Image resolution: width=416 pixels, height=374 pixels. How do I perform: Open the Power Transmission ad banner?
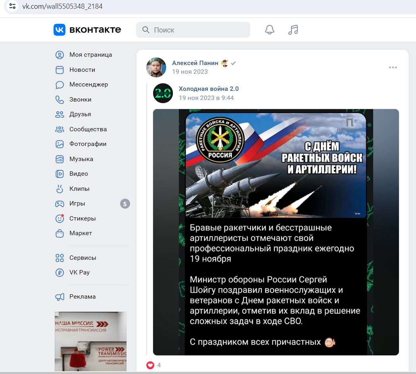[x=90, y=341]
